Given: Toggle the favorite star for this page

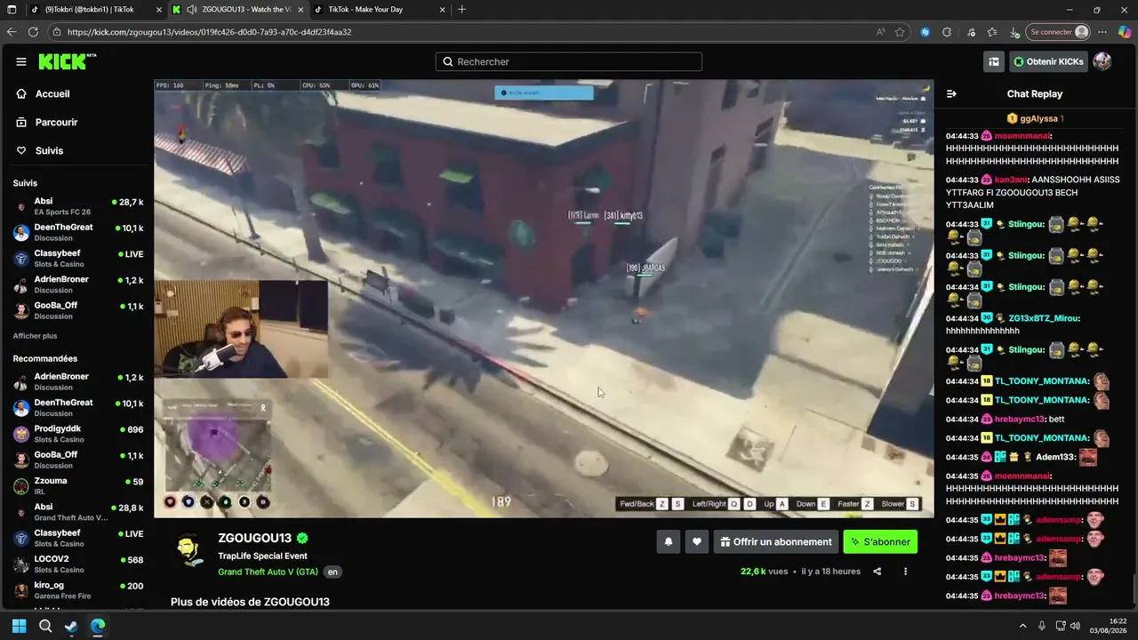Looking at the screenshot, I should tap(900, 32).
